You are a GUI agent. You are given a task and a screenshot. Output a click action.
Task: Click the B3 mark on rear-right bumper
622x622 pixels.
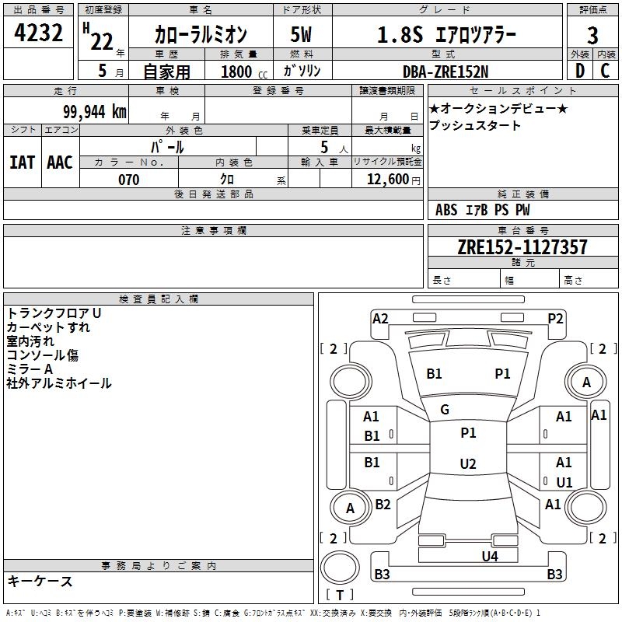(554, 574)
